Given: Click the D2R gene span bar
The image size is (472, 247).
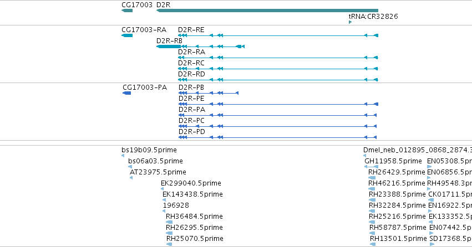Looking at the screenshot, I should click(267, 11).
